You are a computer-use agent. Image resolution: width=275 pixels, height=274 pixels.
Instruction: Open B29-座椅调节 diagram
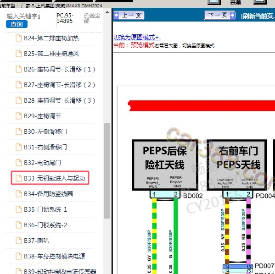(42, 116)
